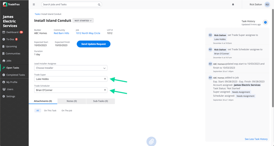Open the NOT STARTED status dropdown
Image resolution: width=274 pixels, height=146 pixels.
click(83, 21)
